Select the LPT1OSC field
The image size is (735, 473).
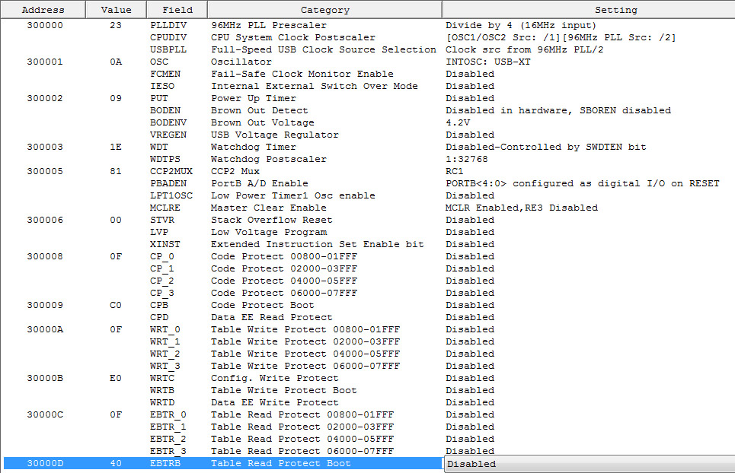(171, 195)
